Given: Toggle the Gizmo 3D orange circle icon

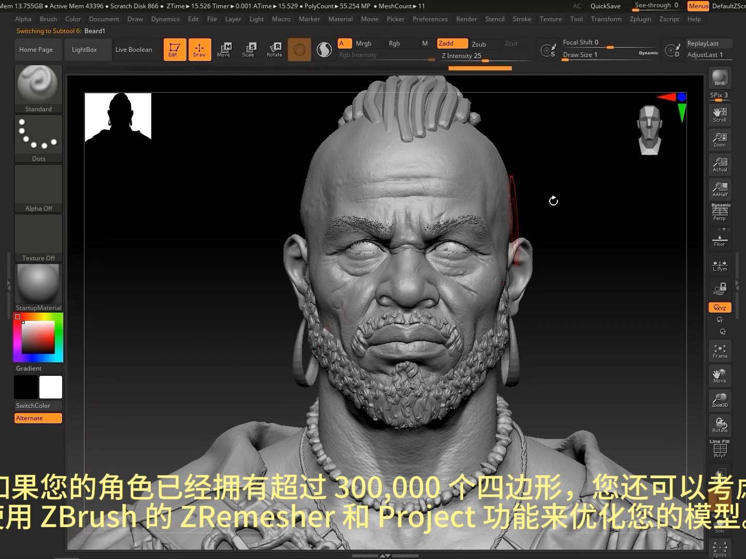Looking at the screenshot, I should (299, 50).
